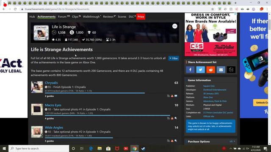Open File Explorer from the taskbar
The height and width of the screenshot is (152, 271).
point(100,148)
